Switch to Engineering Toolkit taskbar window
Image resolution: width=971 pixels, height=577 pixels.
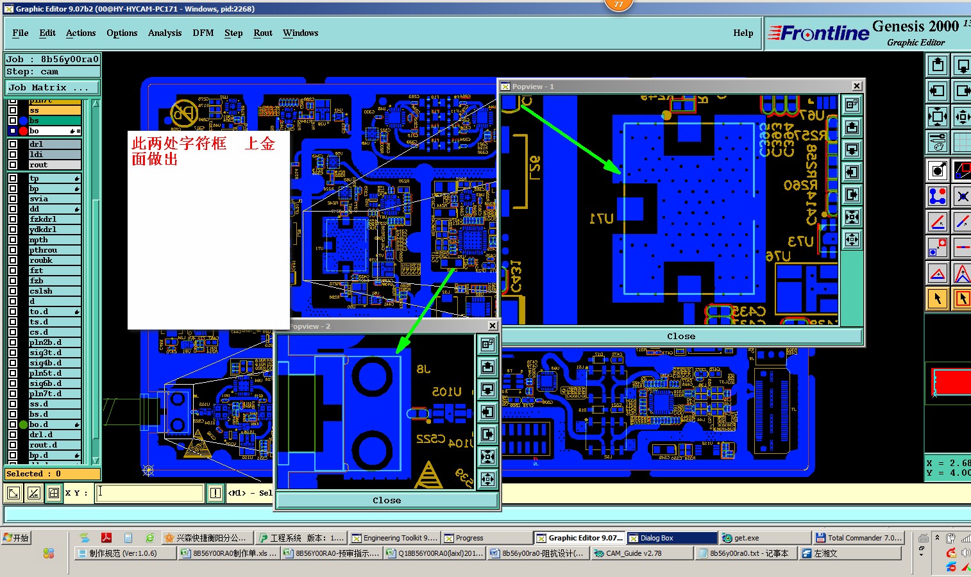(394, 538)
